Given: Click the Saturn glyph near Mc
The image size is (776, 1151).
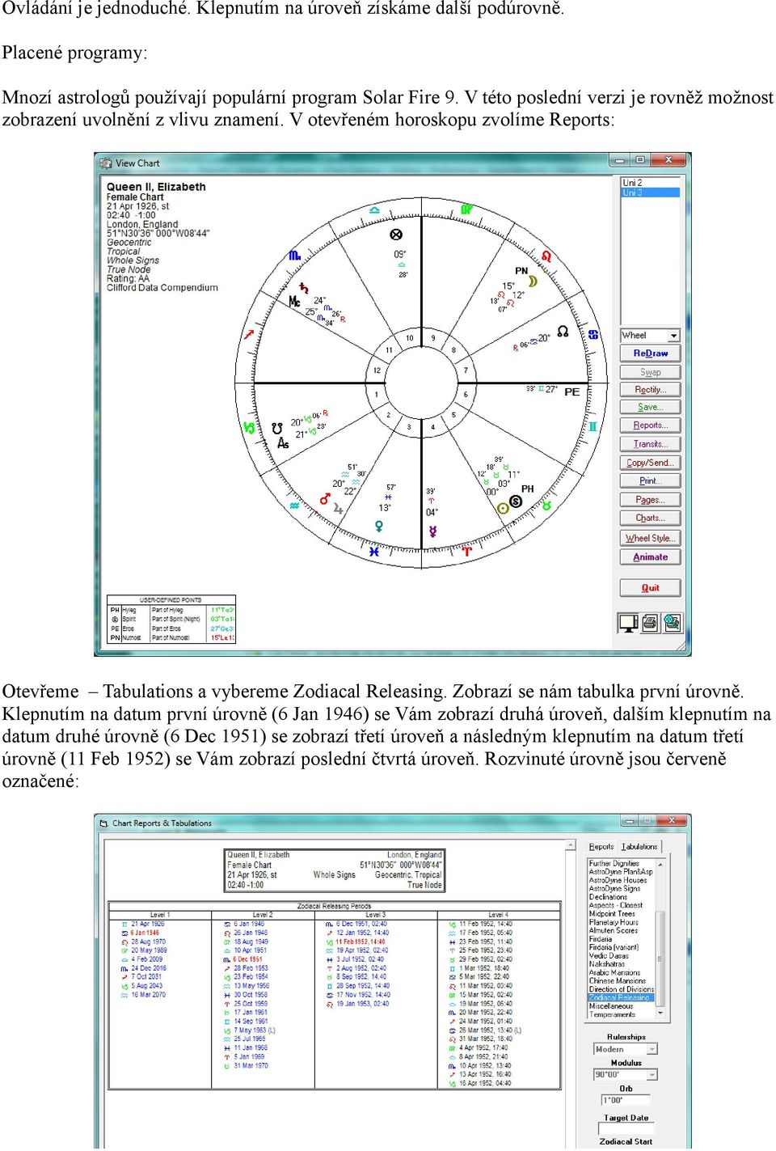Looking at the screenshot, I should (304, 288).
